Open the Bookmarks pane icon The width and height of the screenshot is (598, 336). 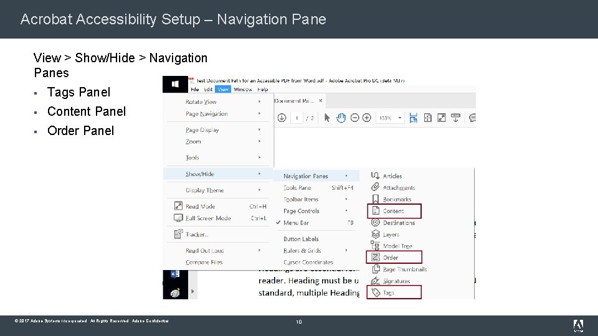[375, 199]
